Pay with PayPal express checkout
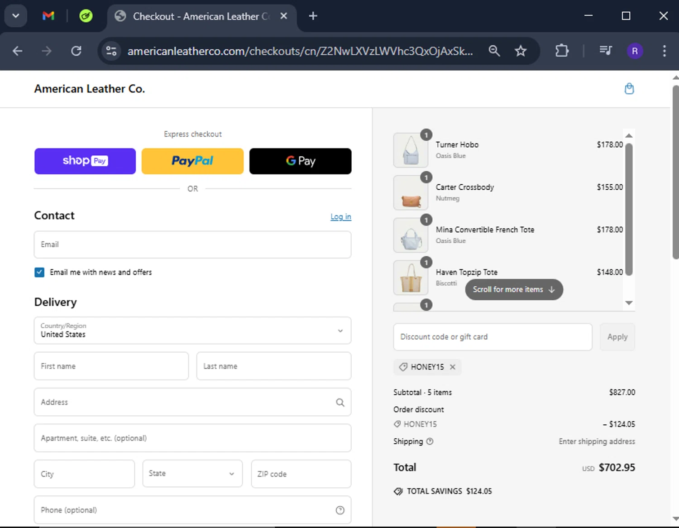This screenshot has height=528, width=679. 192,161
